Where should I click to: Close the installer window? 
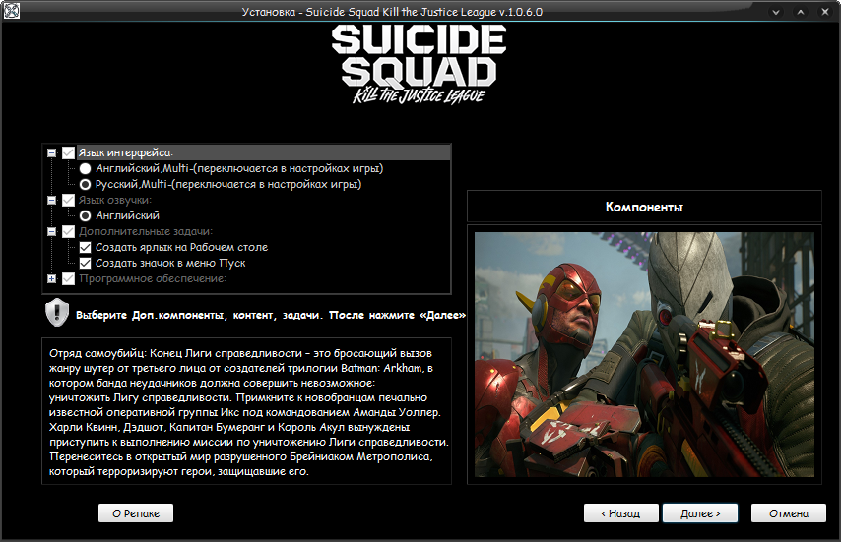[x=825, y=11]
